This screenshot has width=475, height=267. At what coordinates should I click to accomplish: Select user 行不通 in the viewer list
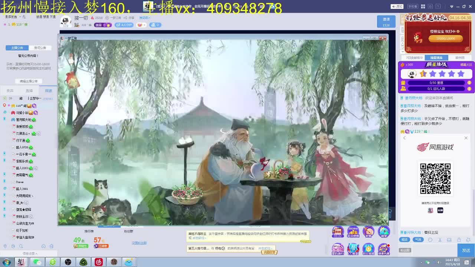click(x=21, y=141)
